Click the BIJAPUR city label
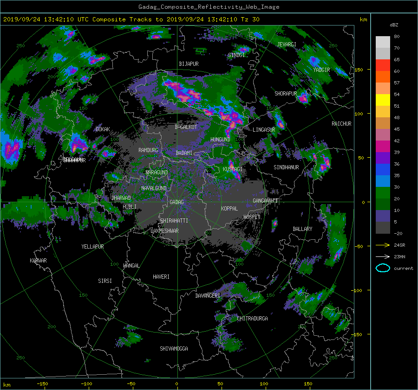 [189, 64]
